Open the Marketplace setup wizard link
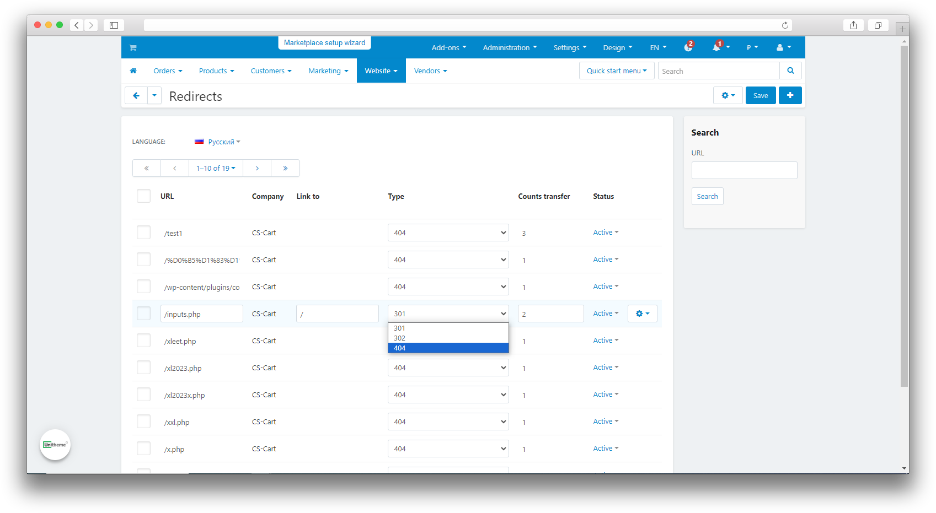The image size is (936, 513). [x=324, y=43]
